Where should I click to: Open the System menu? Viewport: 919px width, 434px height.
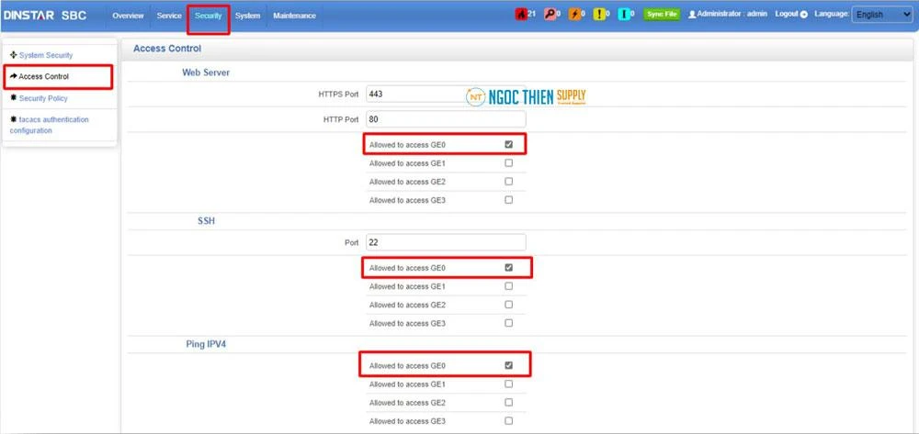pyautogui.click(x=247, y=16)
